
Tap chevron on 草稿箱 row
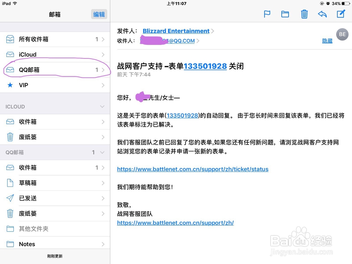tap(103, 183)
